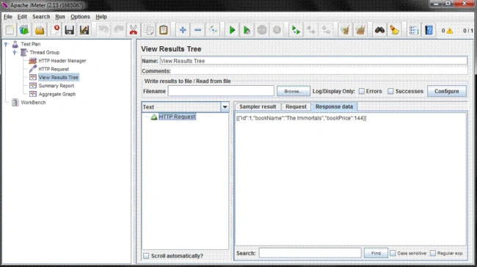Open the File menu

(8, 17)
